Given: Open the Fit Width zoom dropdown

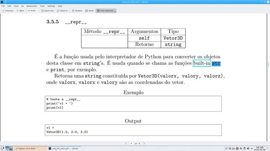Looking at the screenshot, I should pos(33,10).
